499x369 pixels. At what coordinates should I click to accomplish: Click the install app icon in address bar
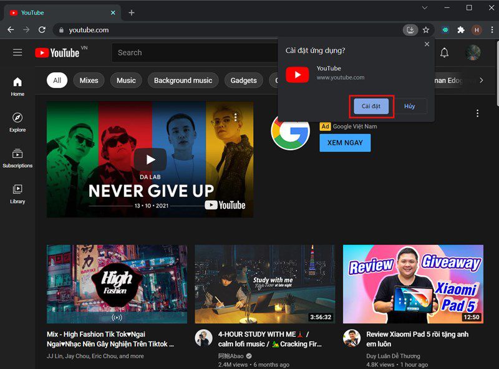tap(410, 30)
